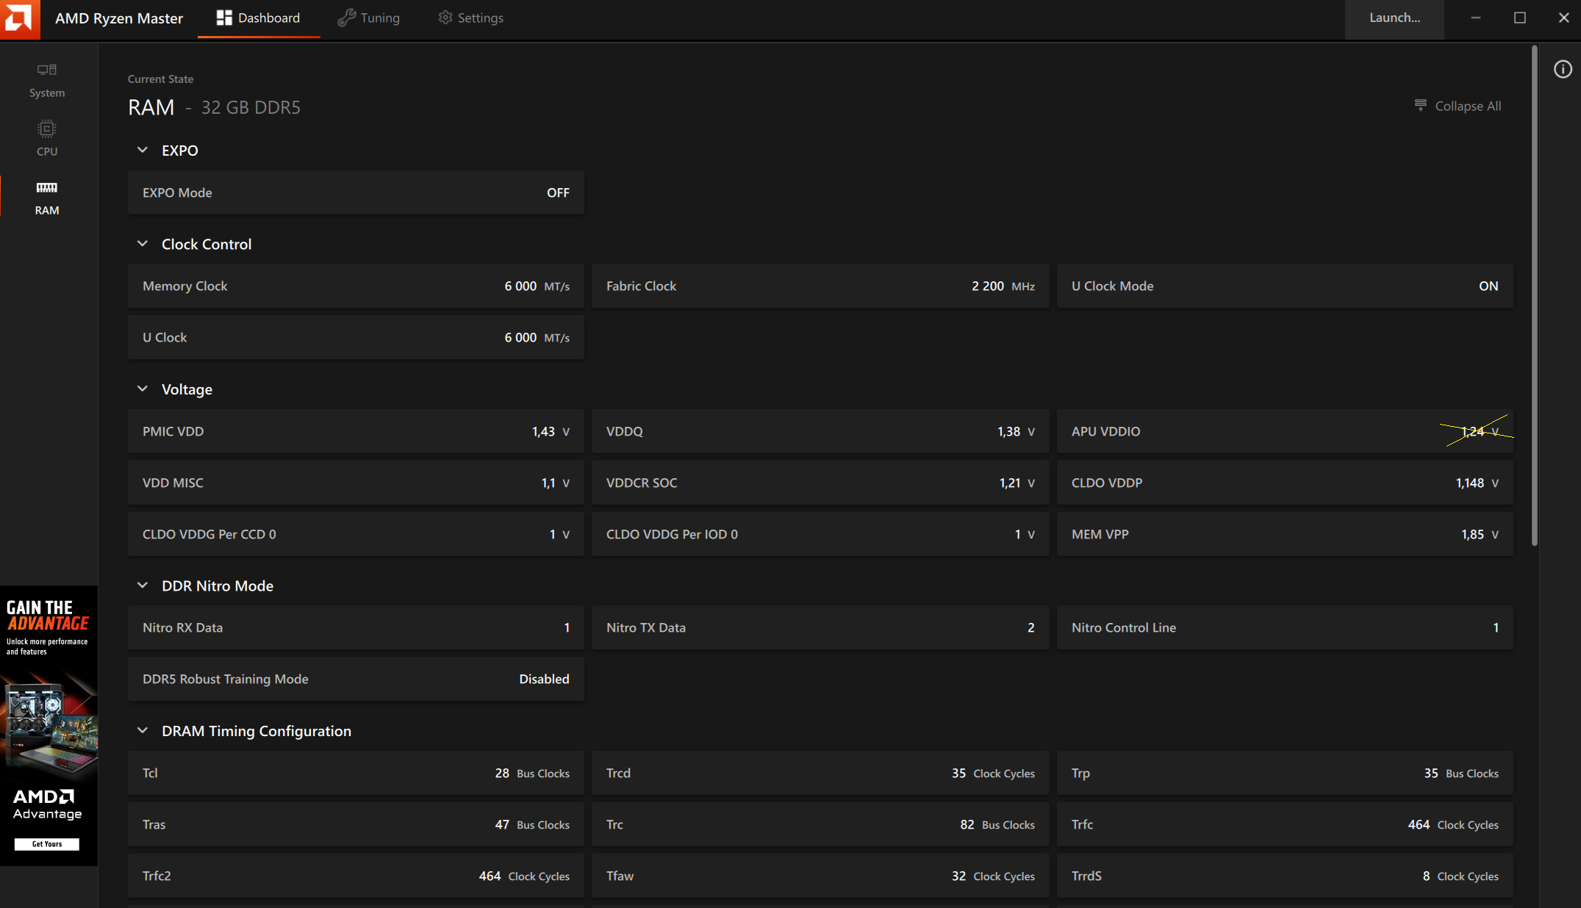Screen dimensions: 1581x908
Task: Click the vertical scrollbar thumb
Action: click(x=1535, y=294)
